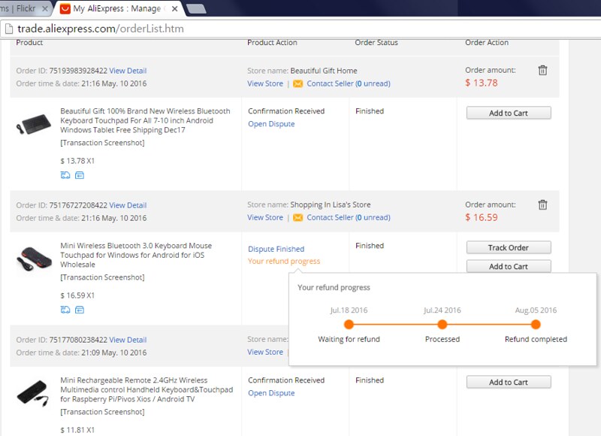This screenshot has height=436, width=601.
Task: Click Waiting for refund progress marker
Action: point(349,325)
